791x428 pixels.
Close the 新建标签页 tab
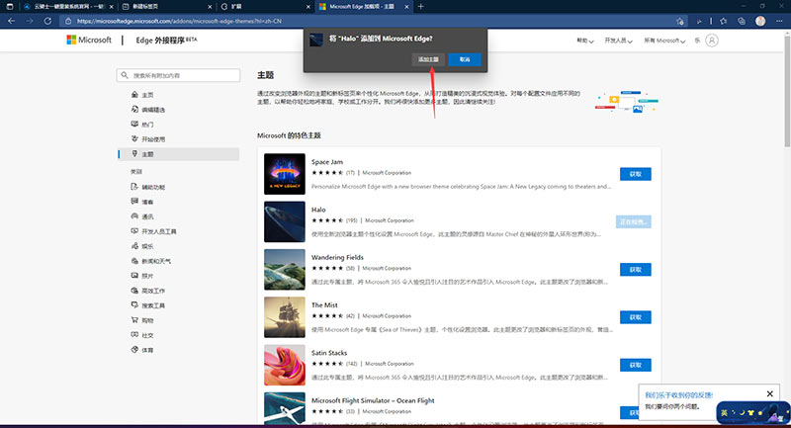coord(210,7)
